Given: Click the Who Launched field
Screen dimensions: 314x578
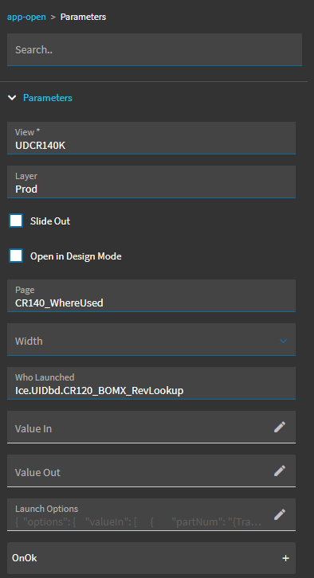Looking at the screenshot, I should 151,383.
